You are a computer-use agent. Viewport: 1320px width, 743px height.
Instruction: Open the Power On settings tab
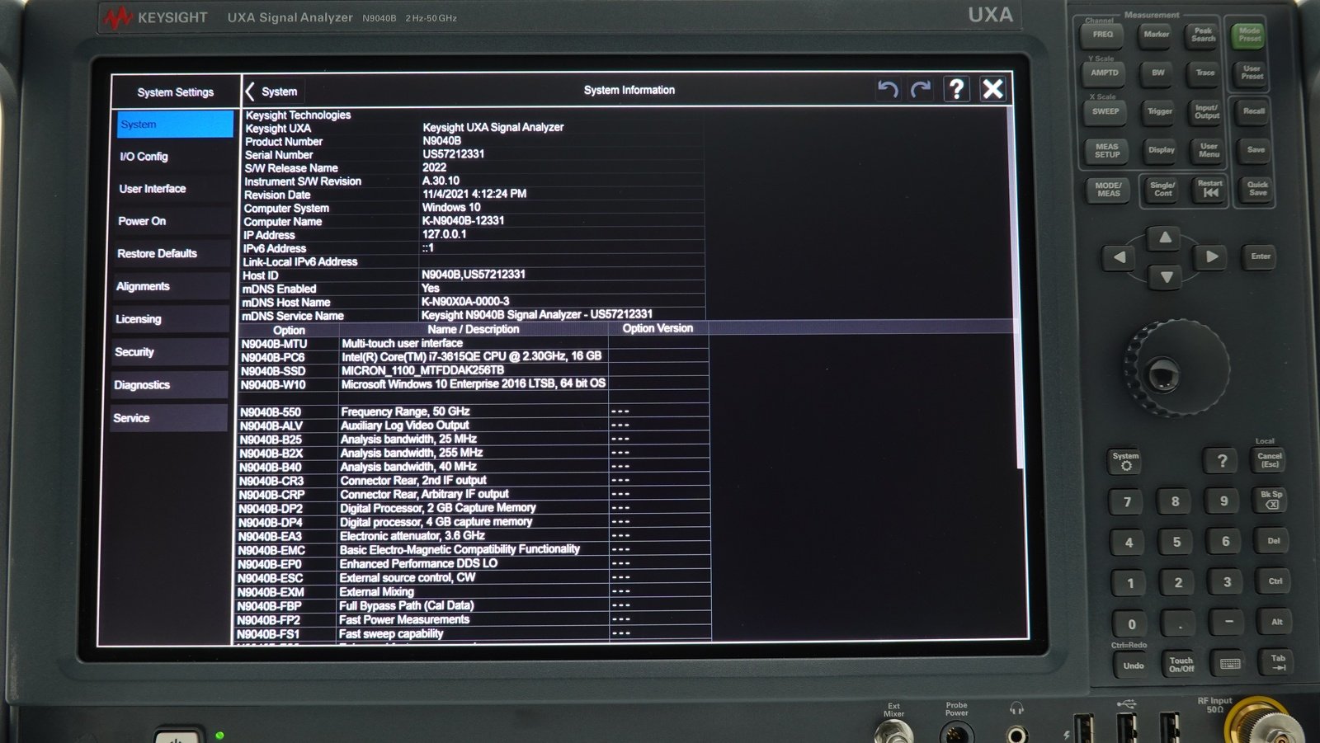click(x=172, y=221)
